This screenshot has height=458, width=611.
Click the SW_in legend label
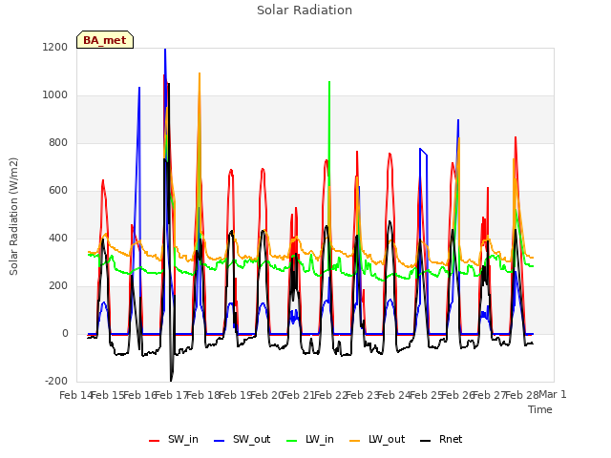tap(183, 440)
